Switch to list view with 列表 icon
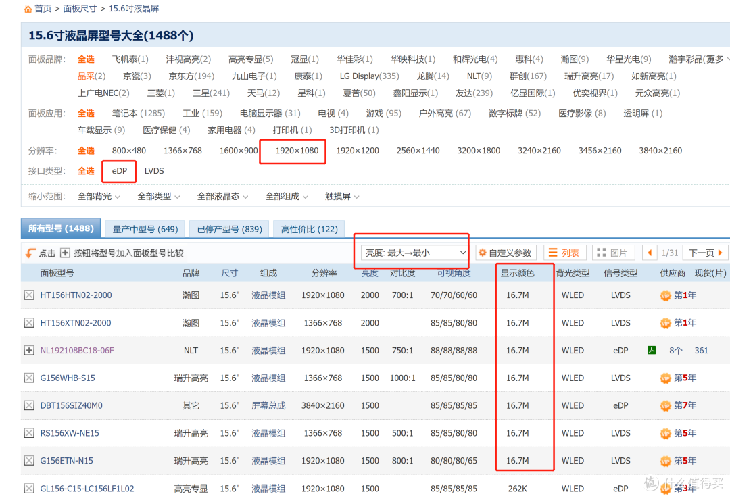Viewport: 730px width, 498px height. tap(564, 253)
